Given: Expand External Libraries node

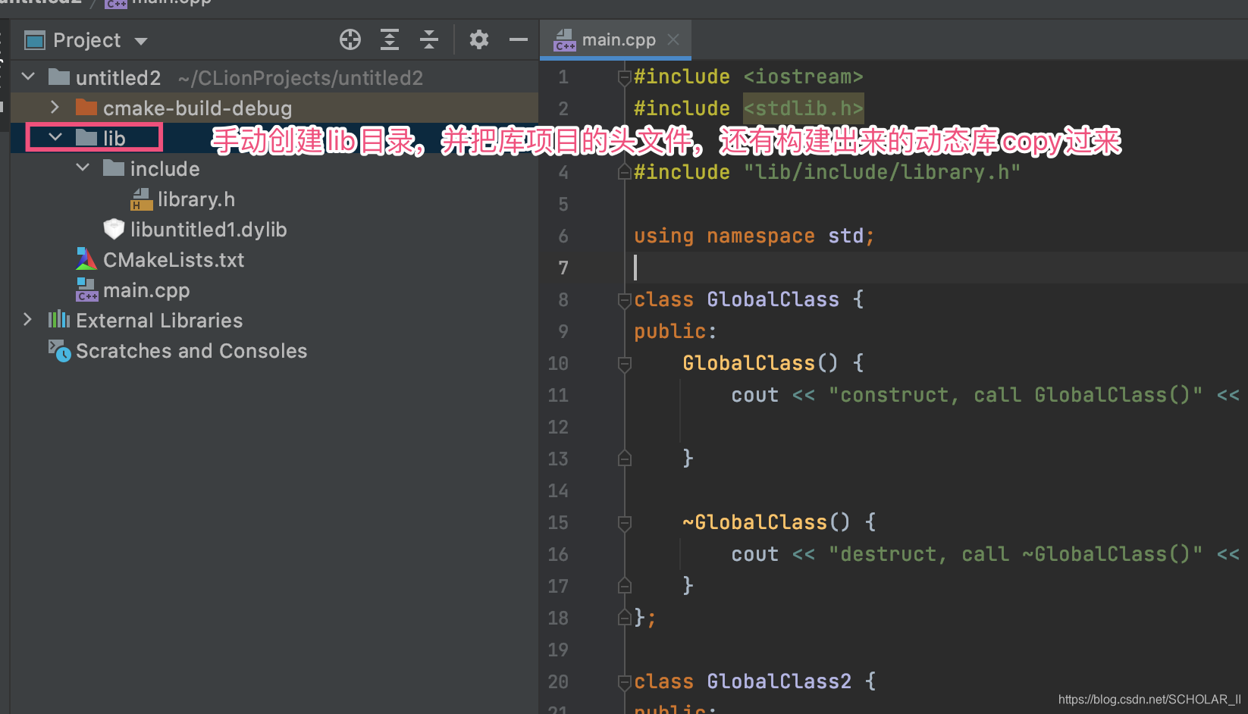Looking at the screenshot, I should (28, 319).
